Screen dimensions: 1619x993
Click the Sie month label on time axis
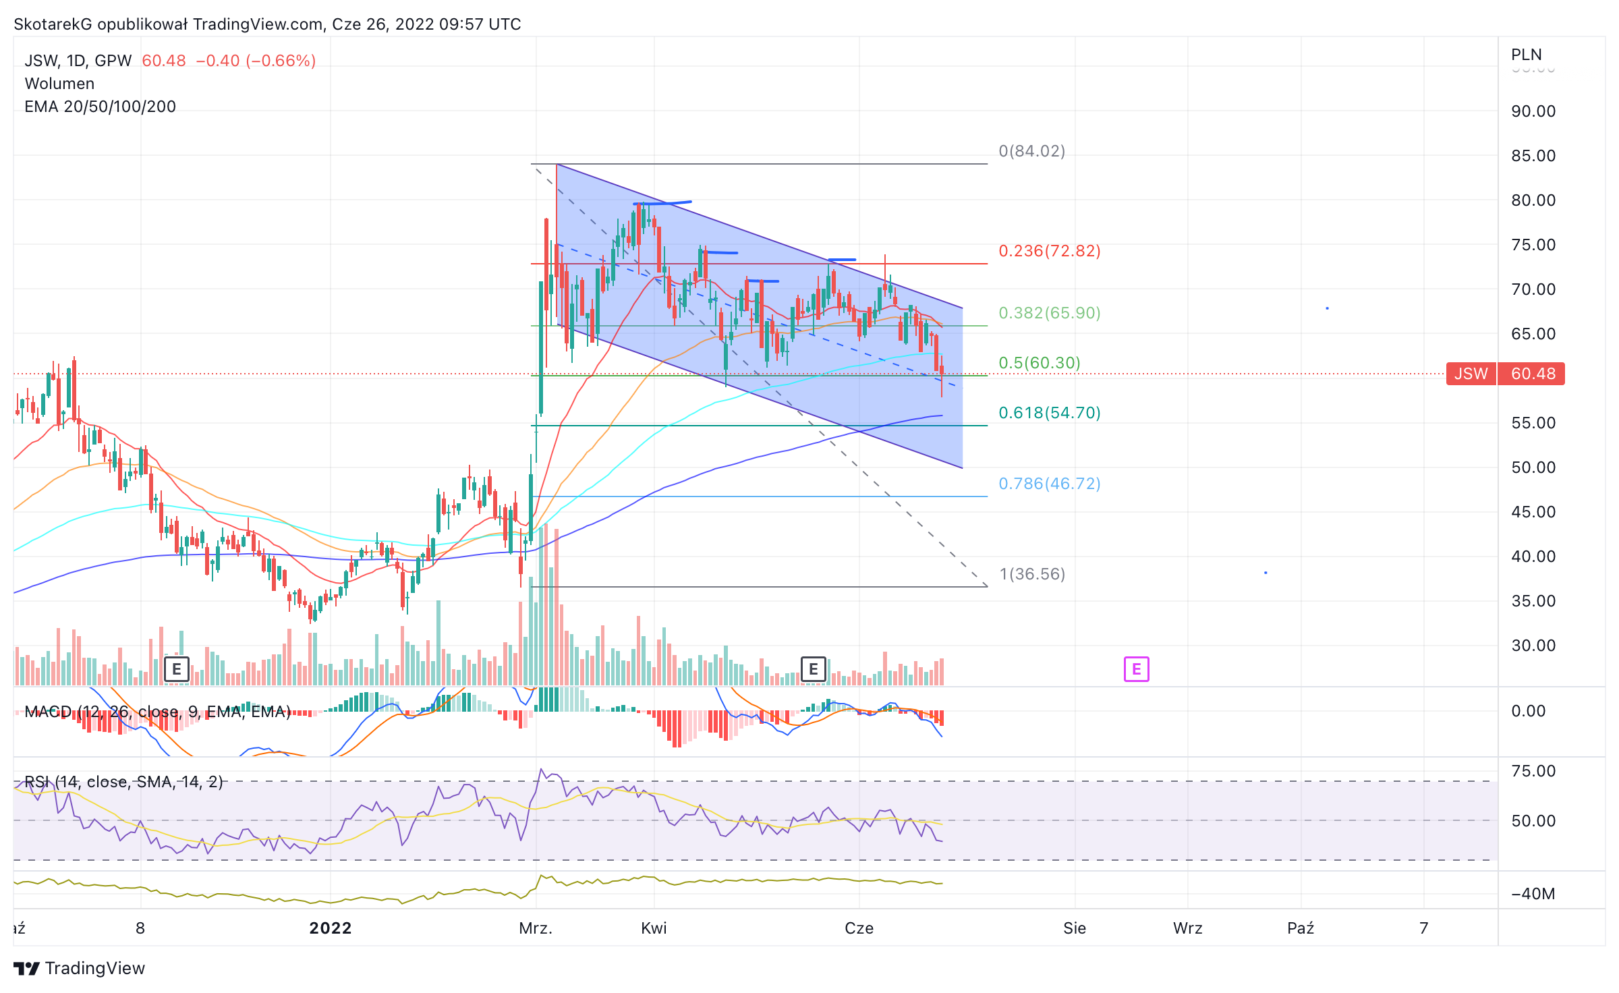tap(1075, 928)
